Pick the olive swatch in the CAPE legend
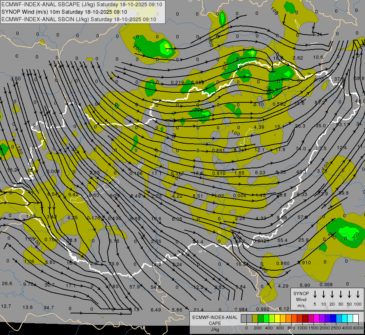365x335 pixels. pyautogui.click(x=255, y=319)
